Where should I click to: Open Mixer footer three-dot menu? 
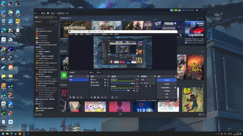(116, 97)
